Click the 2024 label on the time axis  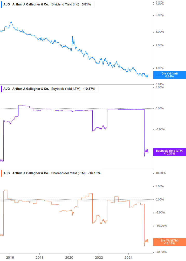128,258
